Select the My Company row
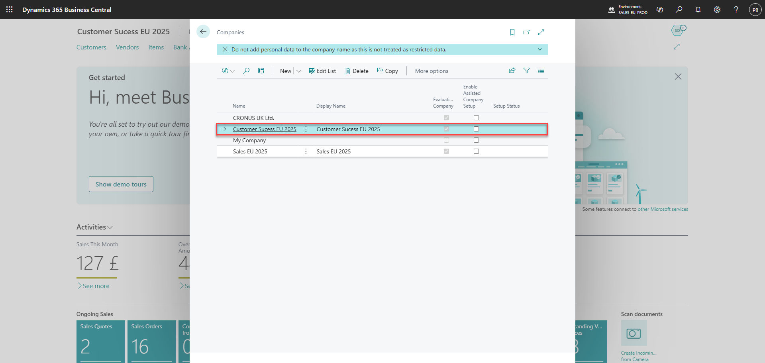The height and width of the screenshot is (363, 765). coord(382,140)
